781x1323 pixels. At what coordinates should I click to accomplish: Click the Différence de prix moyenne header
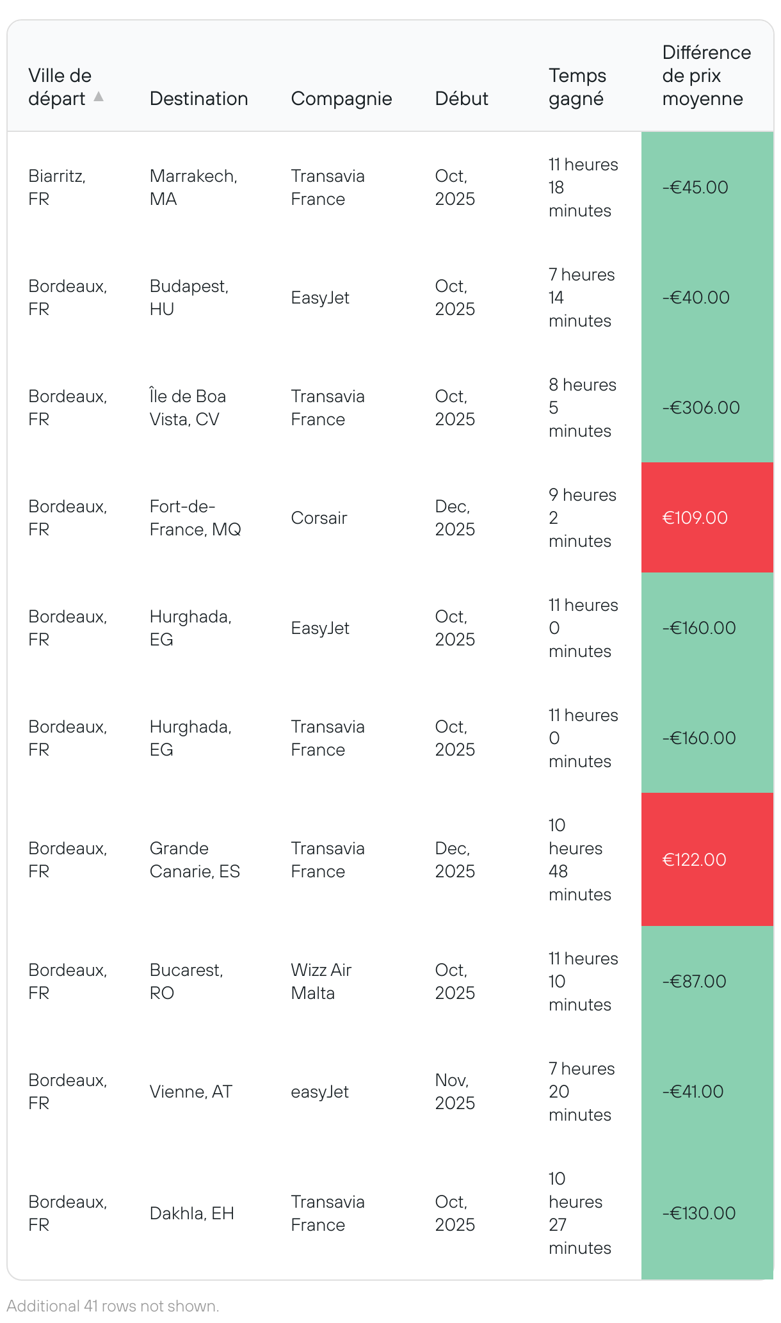[707, 76]
